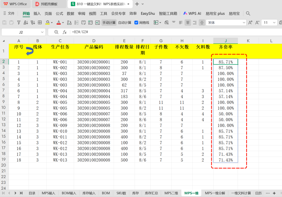Open the 目录 sheet tab

click(x=32, y=193)
